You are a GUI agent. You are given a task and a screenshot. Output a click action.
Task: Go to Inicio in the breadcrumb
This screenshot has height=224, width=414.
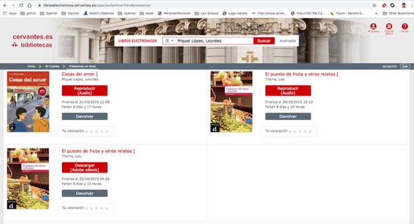[31, 67]
